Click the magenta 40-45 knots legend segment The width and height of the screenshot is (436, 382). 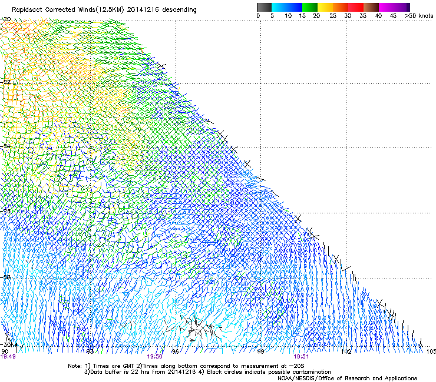click(387, 7)
